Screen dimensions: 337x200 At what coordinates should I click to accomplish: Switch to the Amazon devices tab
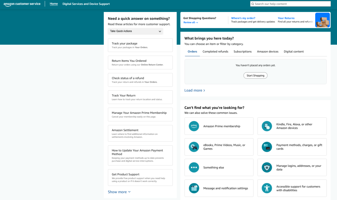coord(267,51)
